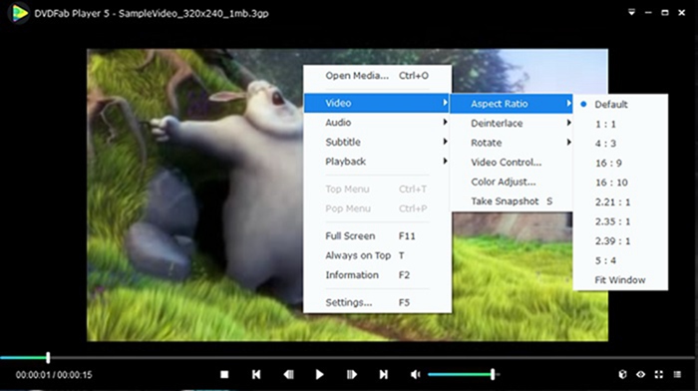Open Information from context menu
Viewport: 698px width, 391px height.
coord(377,275)
